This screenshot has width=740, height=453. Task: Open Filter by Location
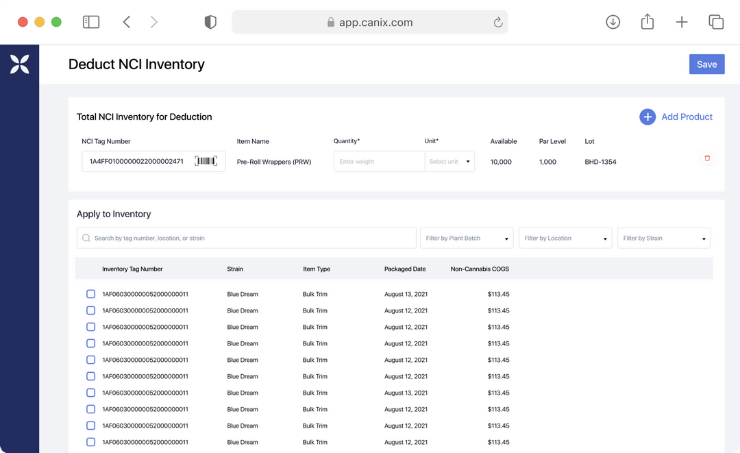click(x=565, y=238)
